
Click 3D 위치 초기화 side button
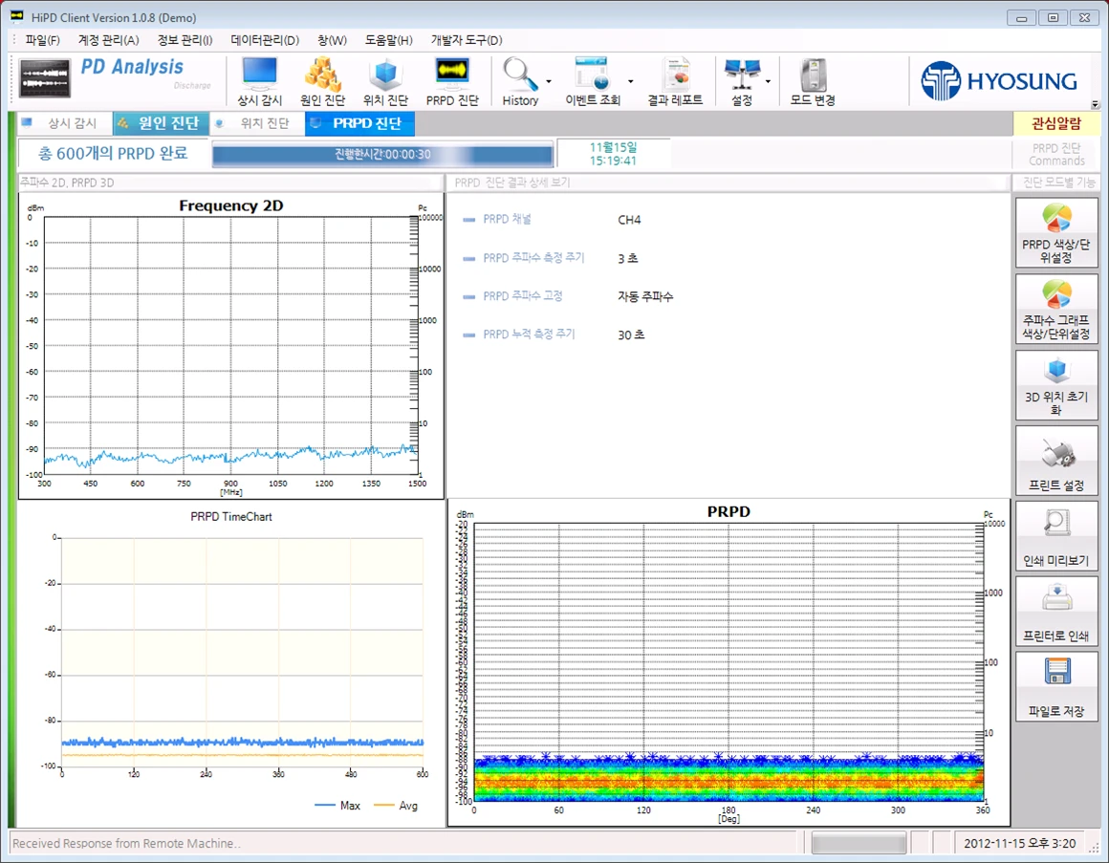(1056, 385)
